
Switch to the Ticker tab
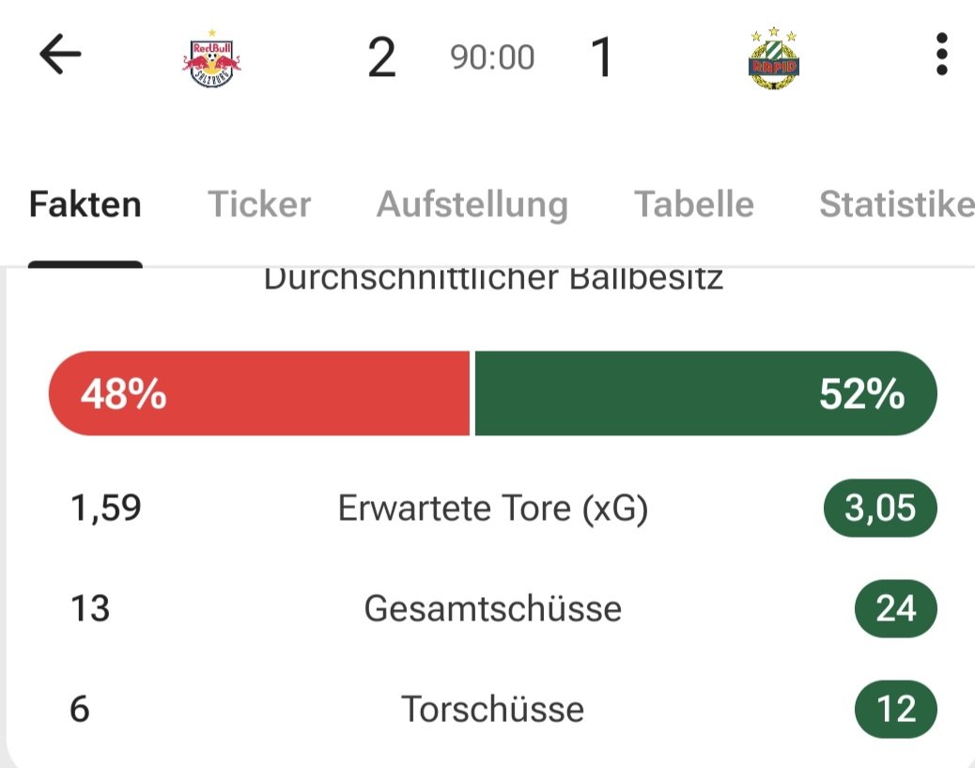click(x=258, y=204)
